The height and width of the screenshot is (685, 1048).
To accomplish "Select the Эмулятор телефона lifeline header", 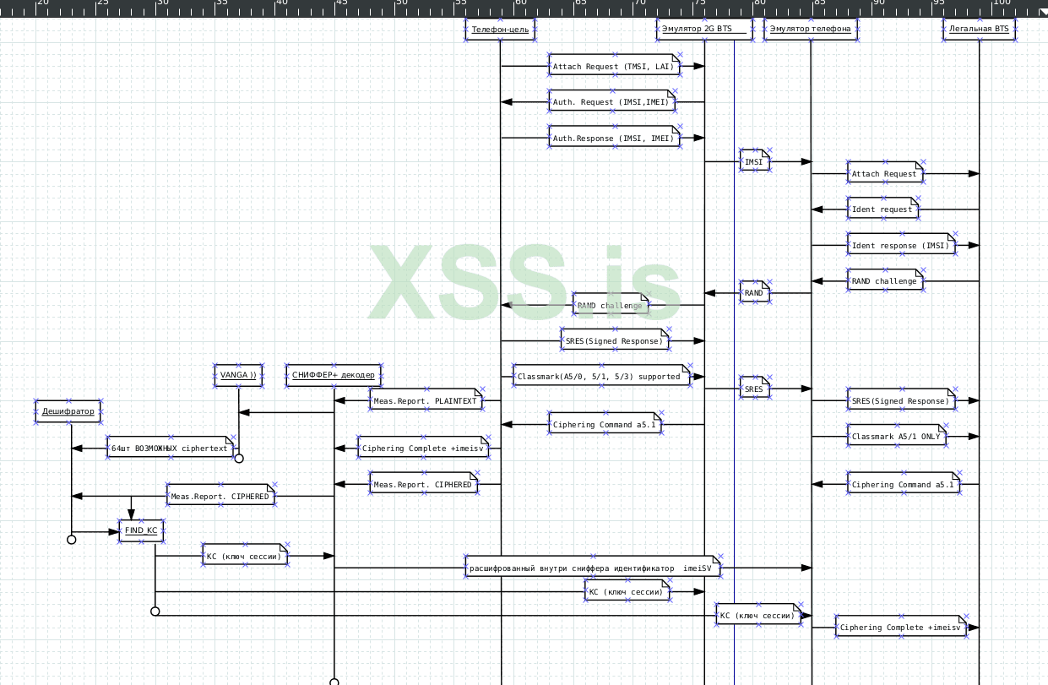I will (x=812, y=30).
